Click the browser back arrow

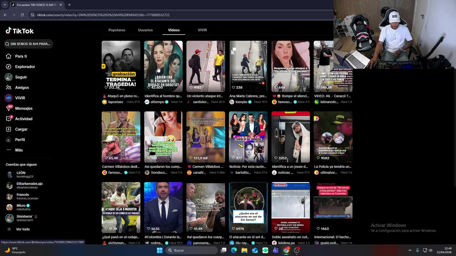pos(5,15)
